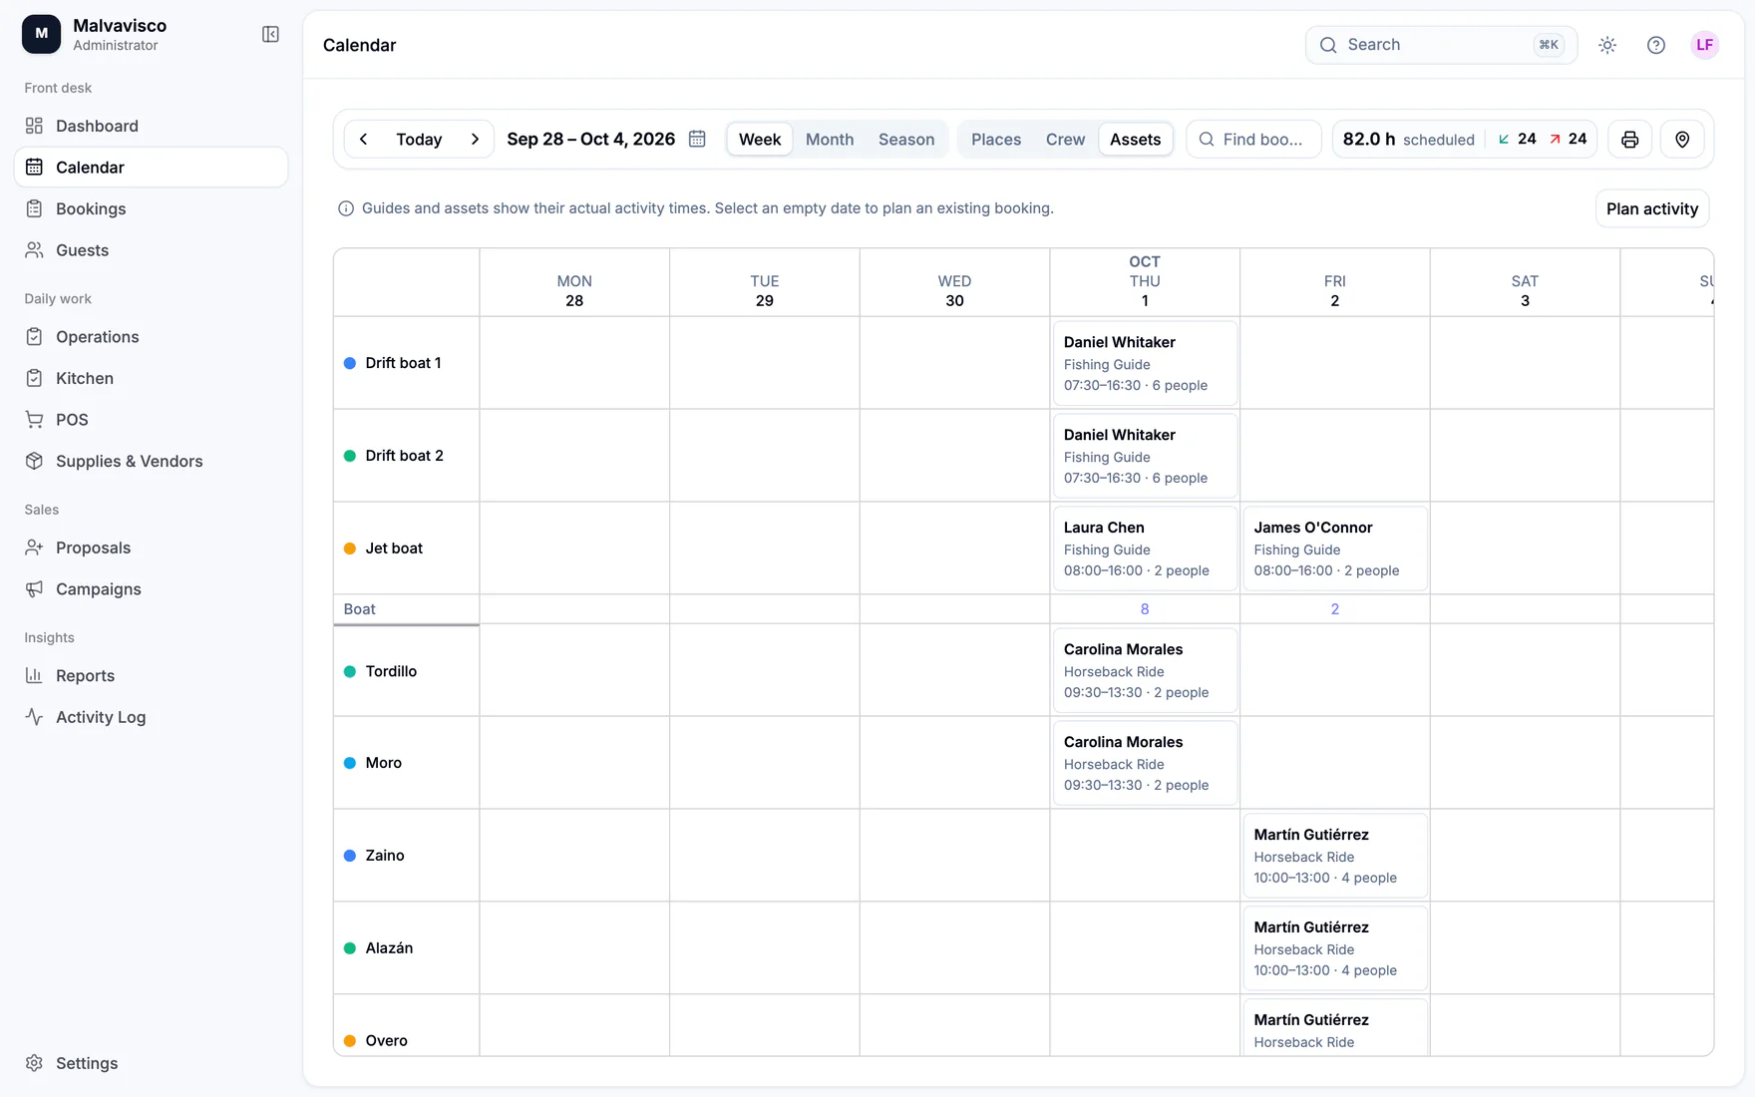Open the help question mark icon

click(1656, 45)
